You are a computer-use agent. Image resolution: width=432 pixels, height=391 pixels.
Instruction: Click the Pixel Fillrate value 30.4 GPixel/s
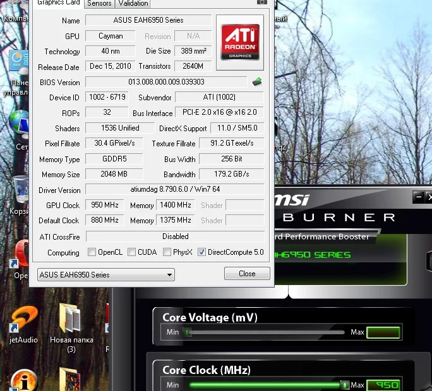(114, 143)
